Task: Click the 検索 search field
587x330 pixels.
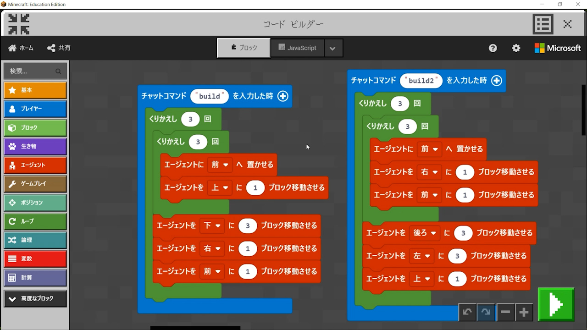Action: (31, 71)
